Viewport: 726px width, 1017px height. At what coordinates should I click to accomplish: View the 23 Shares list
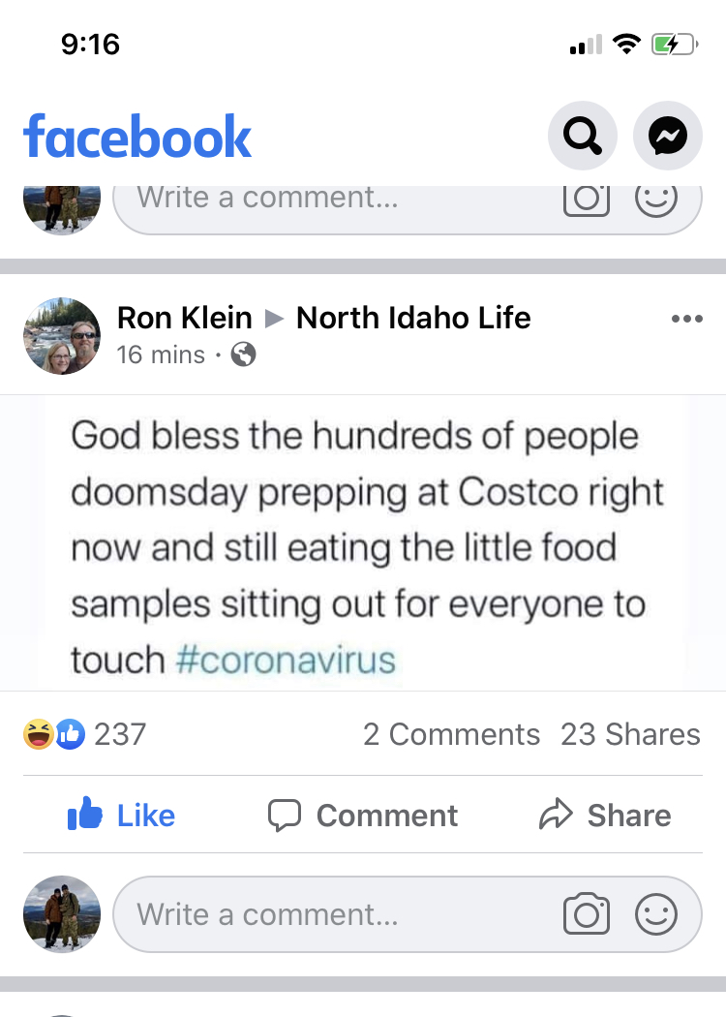630,734
